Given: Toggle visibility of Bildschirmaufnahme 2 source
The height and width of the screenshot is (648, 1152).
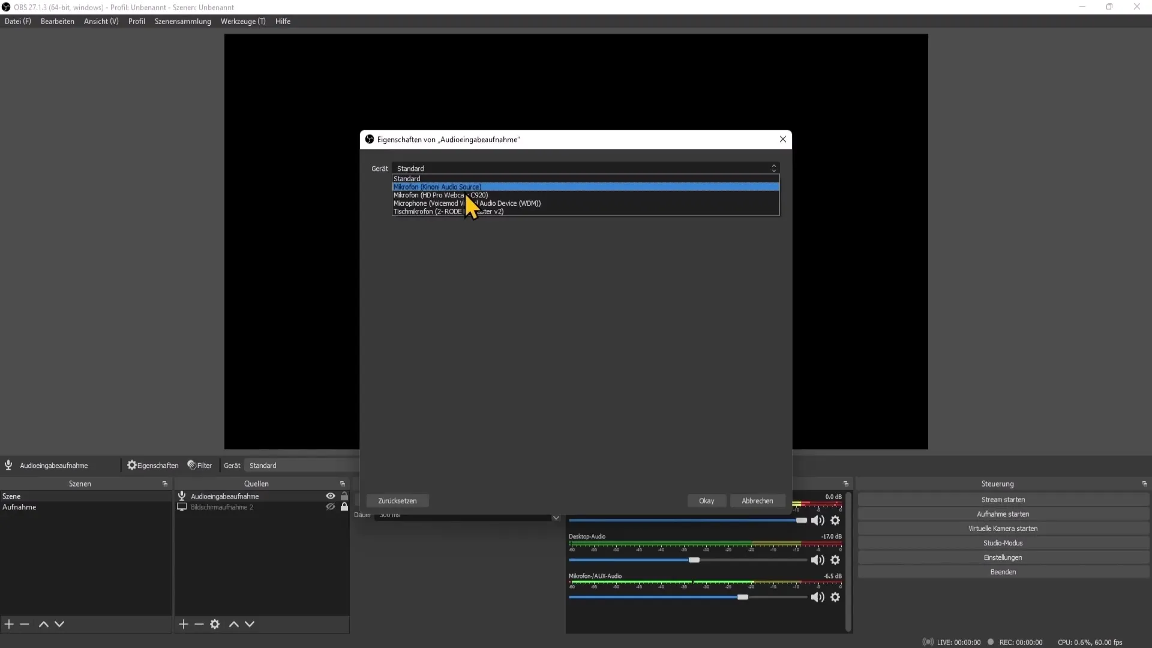Looking at the screenshot, I should (x=331, y=507).
